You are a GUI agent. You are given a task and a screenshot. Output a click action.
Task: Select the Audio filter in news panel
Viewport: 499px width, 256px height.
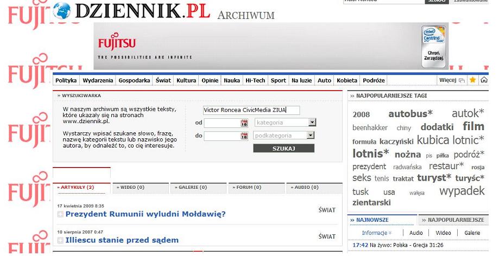[x=416, y=233]
